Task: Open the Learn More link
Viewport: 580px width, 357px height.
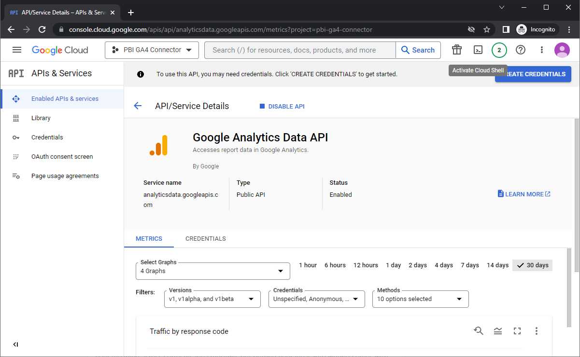Action: point(524,194)
